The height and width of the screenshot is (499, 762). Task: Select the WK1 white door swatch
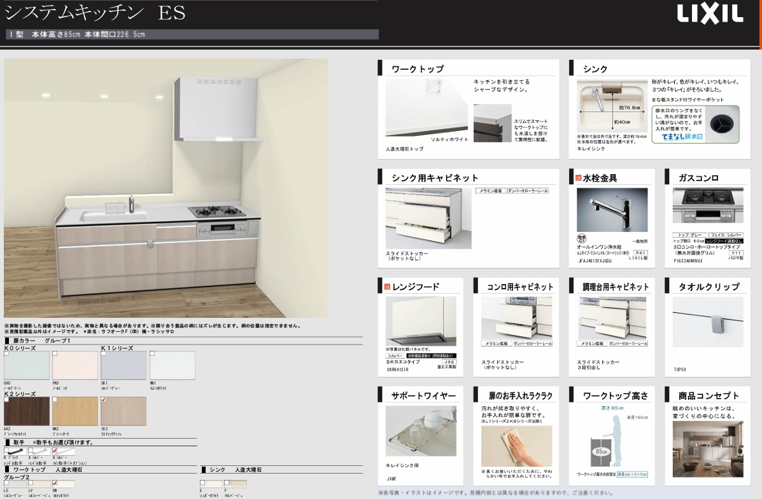click(173, 366)
